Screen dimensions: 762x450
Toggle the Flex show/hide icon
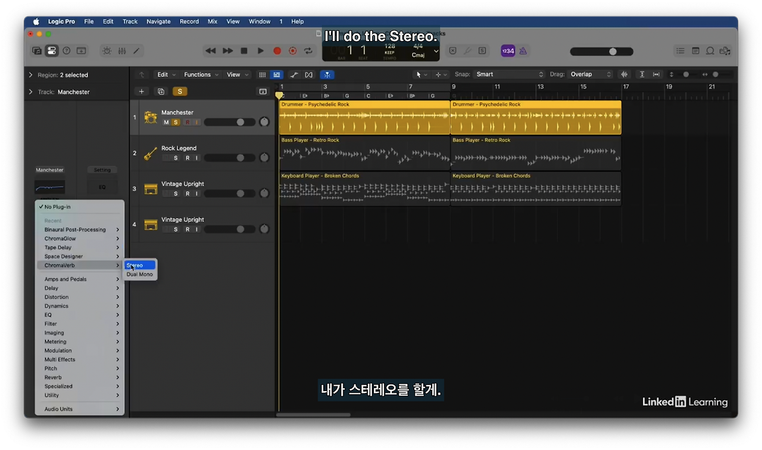(x=308, y=74)
